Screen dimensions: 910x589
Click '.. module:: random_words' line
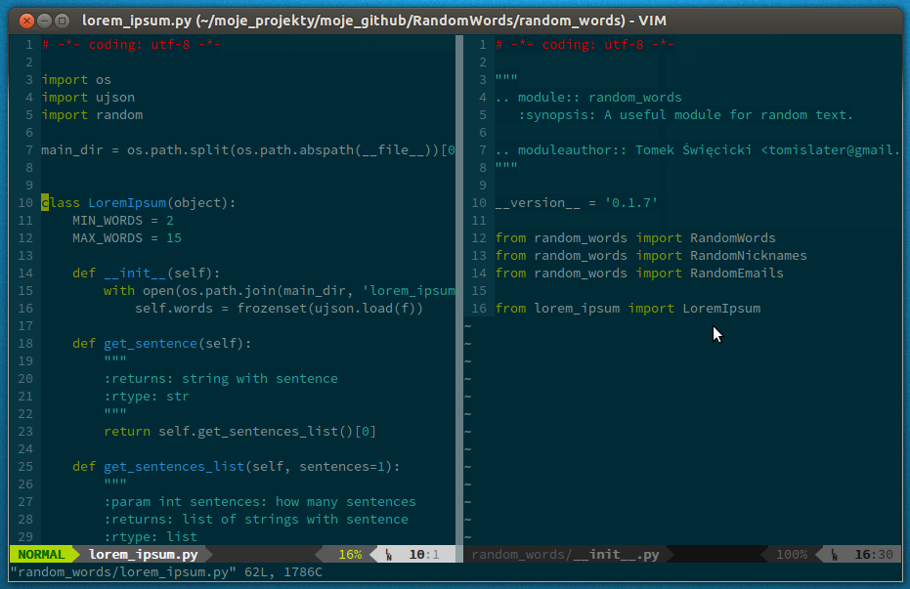[588, 98]
